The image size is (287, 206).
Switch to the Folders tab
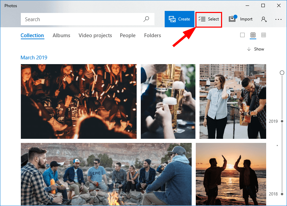(x=152, y=35)
